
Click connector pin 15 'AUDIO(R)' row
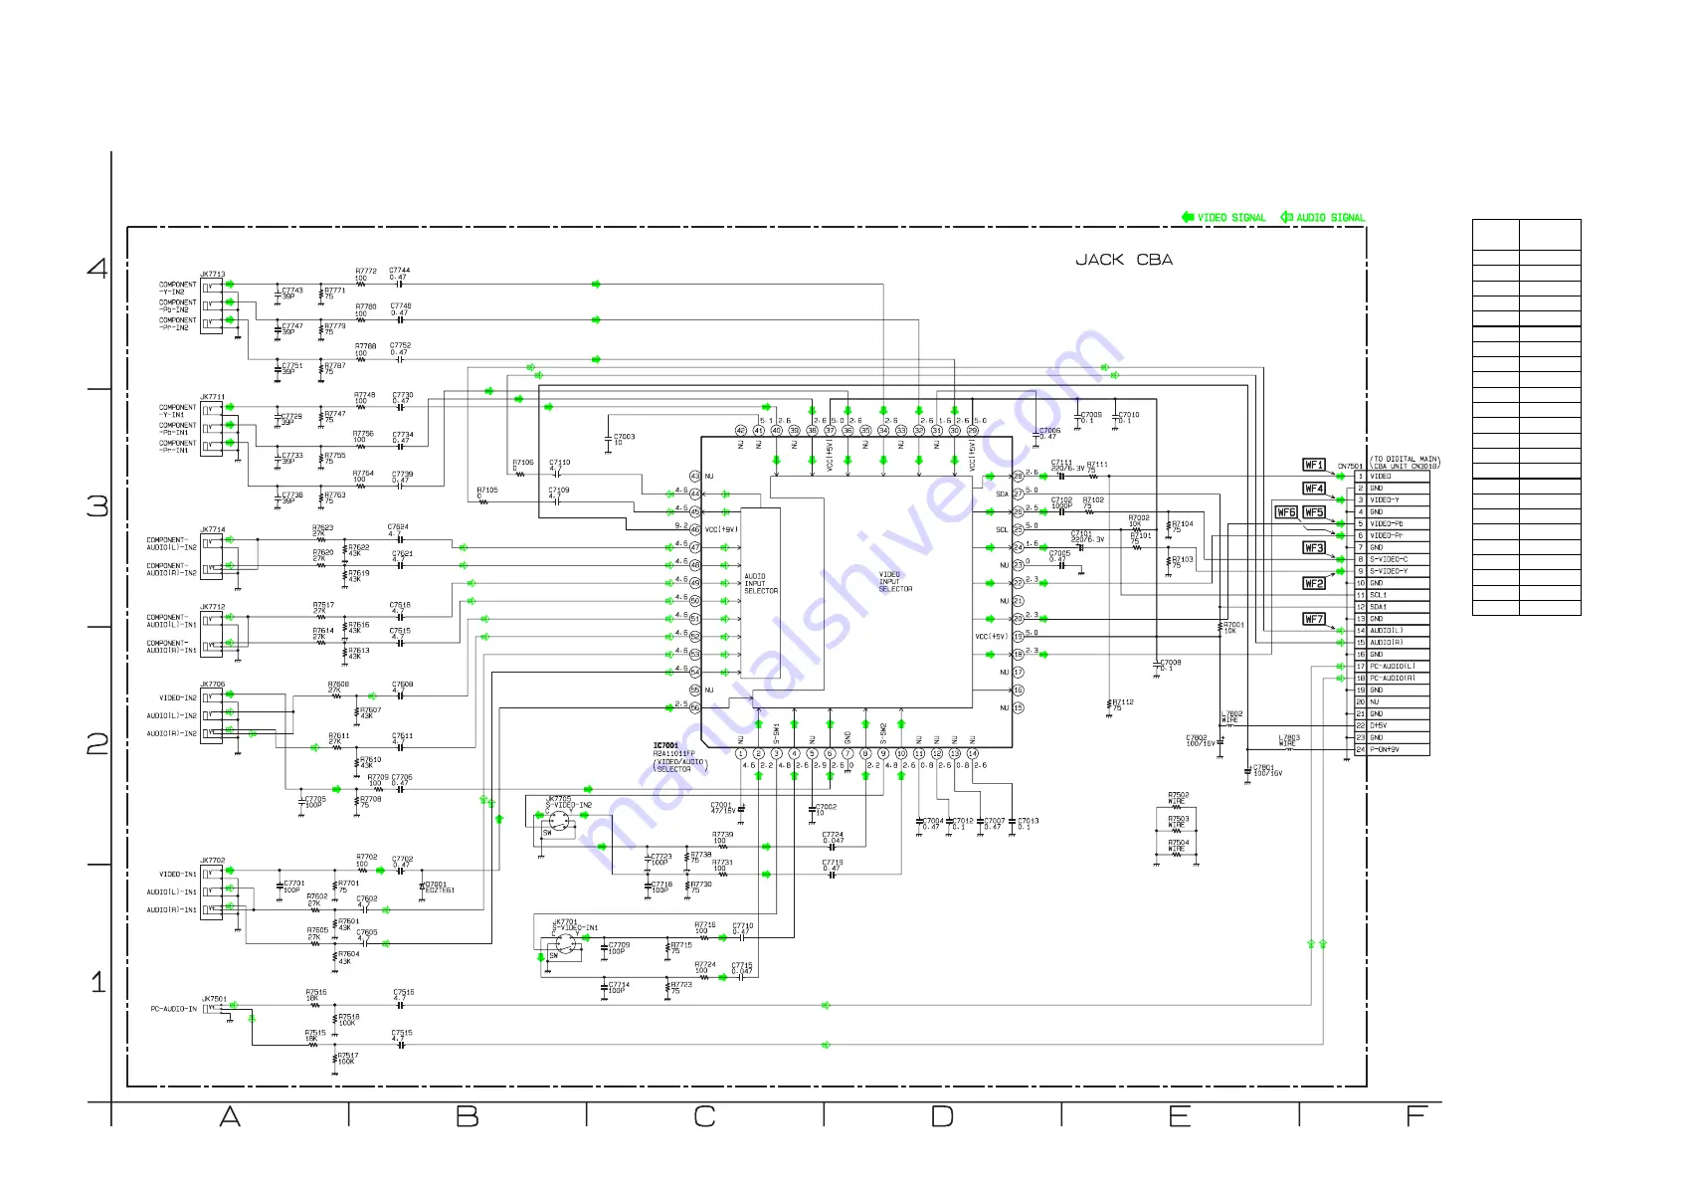(1392, 643)
